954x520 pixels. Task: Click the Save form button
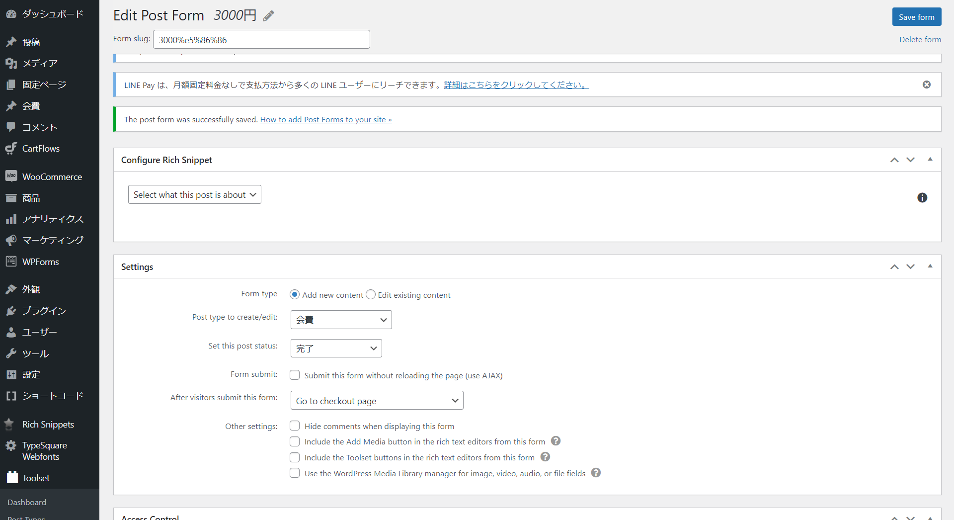tap(917, 16)
